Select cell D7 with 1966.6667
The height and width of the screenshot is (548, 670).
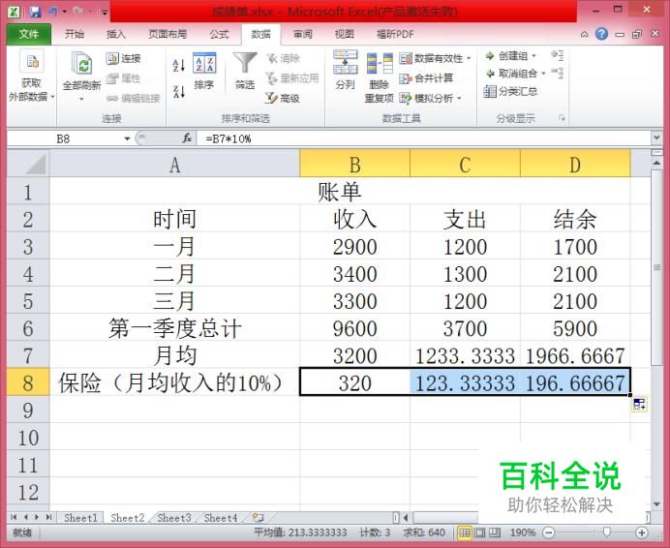[x=575, y=355]
